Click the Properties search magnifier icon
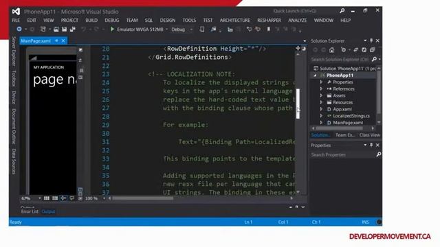 (x=378, y=154)
